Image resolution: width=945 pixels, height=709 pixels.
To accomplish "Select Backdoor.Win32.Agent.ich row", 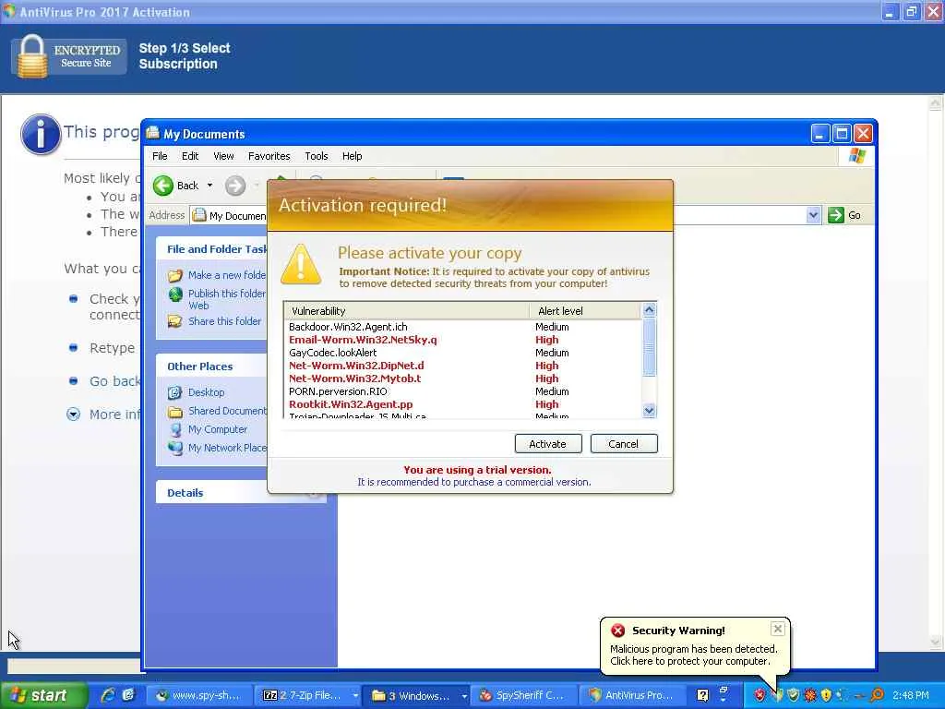I will coord(463,327).
